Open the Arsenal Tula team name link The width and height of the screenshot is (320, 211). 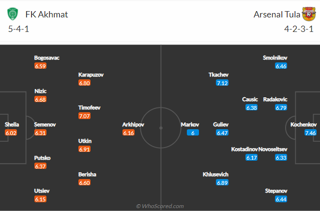point(277,15)
